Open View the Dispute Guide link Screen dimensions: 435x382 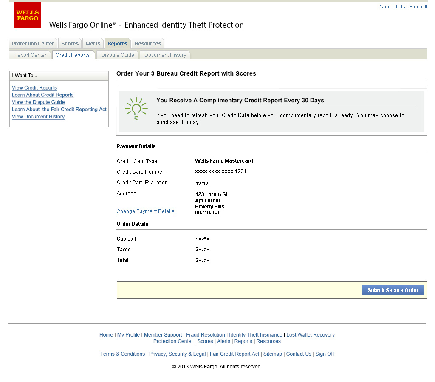(38, 102)
